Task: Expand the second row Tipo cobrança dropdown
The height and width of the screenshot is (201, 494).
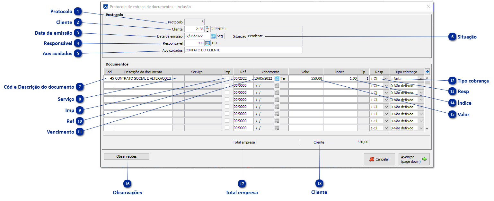Action: (421, 86)
